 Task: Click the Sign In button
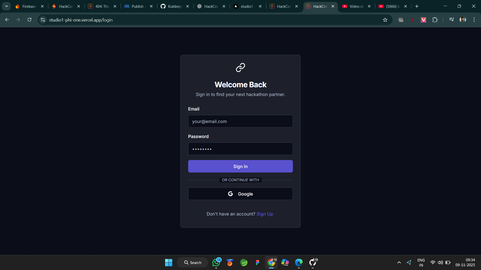click(240, 166)
